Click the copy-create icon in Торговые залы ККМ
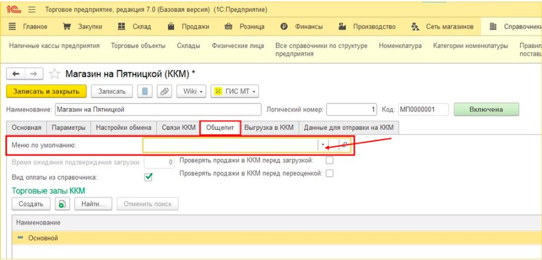The image size is (542, 260). (62, 203)
